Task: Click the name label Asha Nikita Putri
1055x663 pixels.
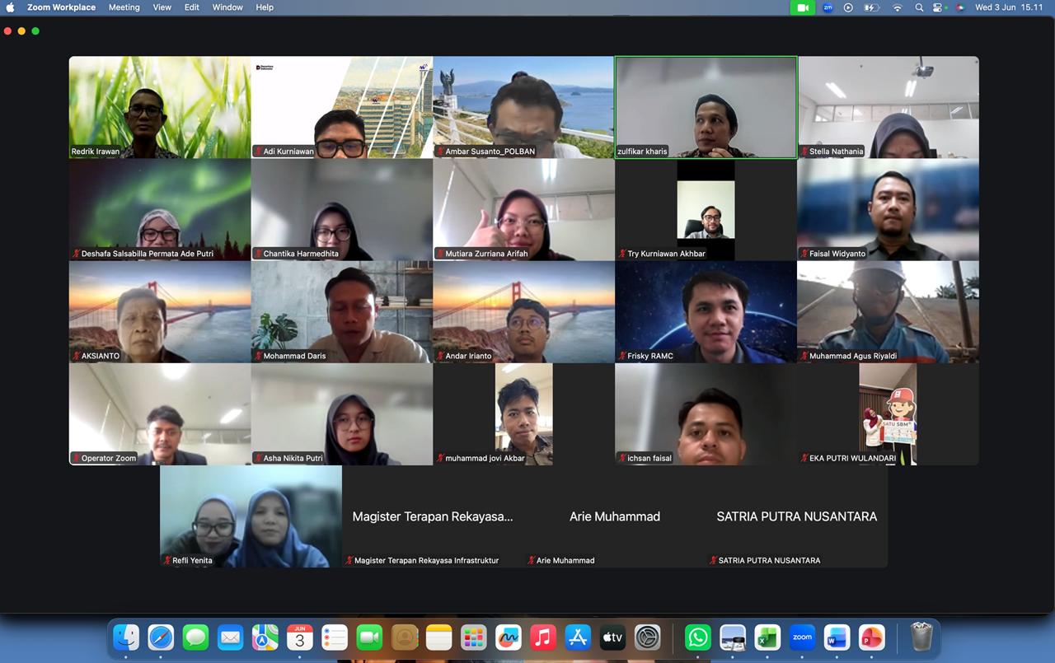Action: 293,458
